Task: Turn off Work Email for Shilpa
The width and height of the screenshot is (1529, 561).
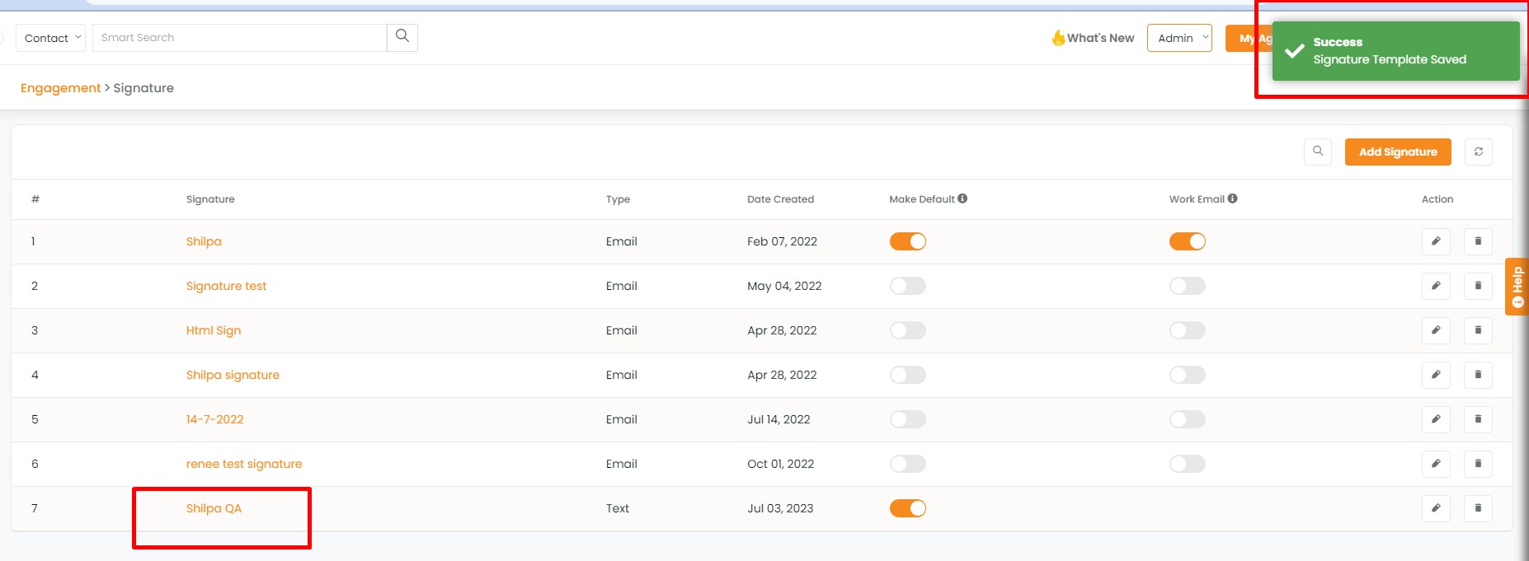Action: (x=1187, y=241)
